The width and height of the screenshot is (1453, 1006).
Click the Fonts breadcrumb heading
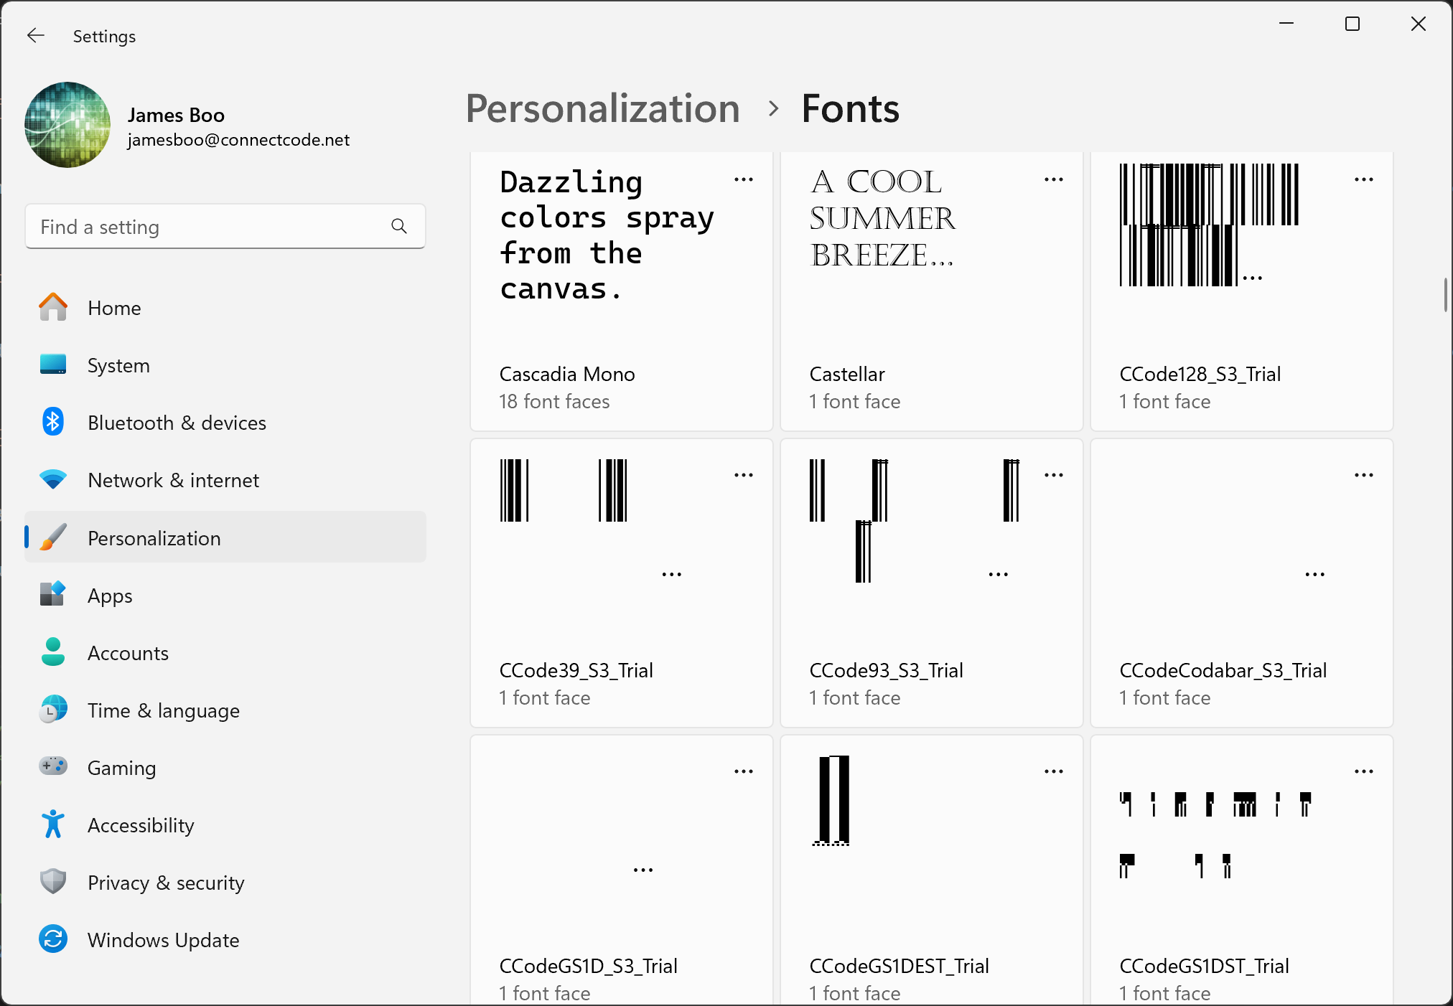pos(850,109)
